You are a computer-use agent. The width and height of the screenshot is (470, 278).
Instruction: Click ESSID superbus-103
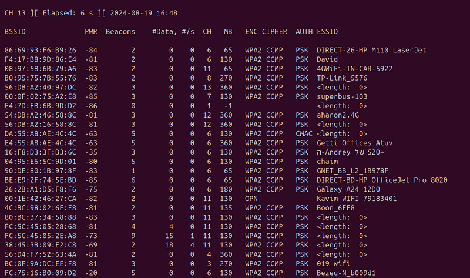coord(342,97)
